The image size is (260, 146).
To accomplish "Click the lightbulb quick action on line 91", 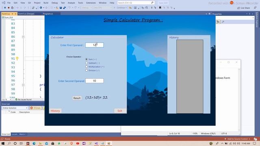I will pos(17,58).
